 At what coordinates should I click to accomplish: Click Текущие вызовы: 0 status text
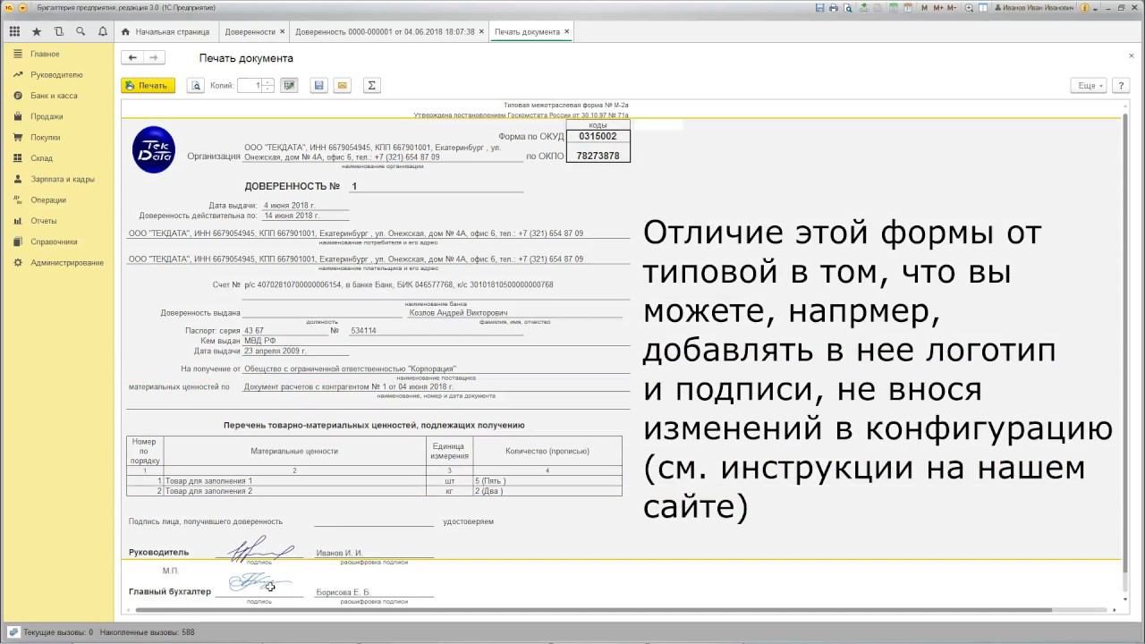coord(58,632)
